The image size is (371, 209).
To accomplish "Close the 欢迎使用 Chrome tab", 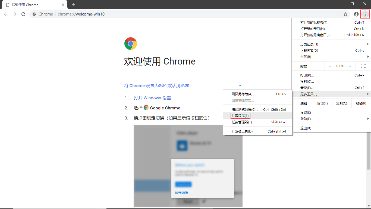I will pos(63,5).
